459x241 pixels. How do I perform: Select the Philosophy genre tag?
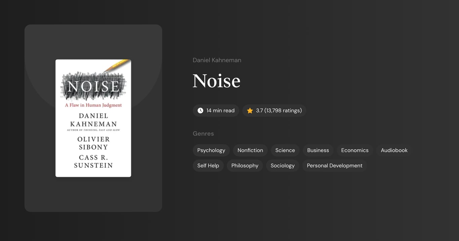(x=245, y=165)
